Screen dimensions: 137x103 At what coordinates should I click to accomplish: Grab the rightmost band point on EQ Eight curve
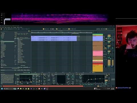point(100,79)
